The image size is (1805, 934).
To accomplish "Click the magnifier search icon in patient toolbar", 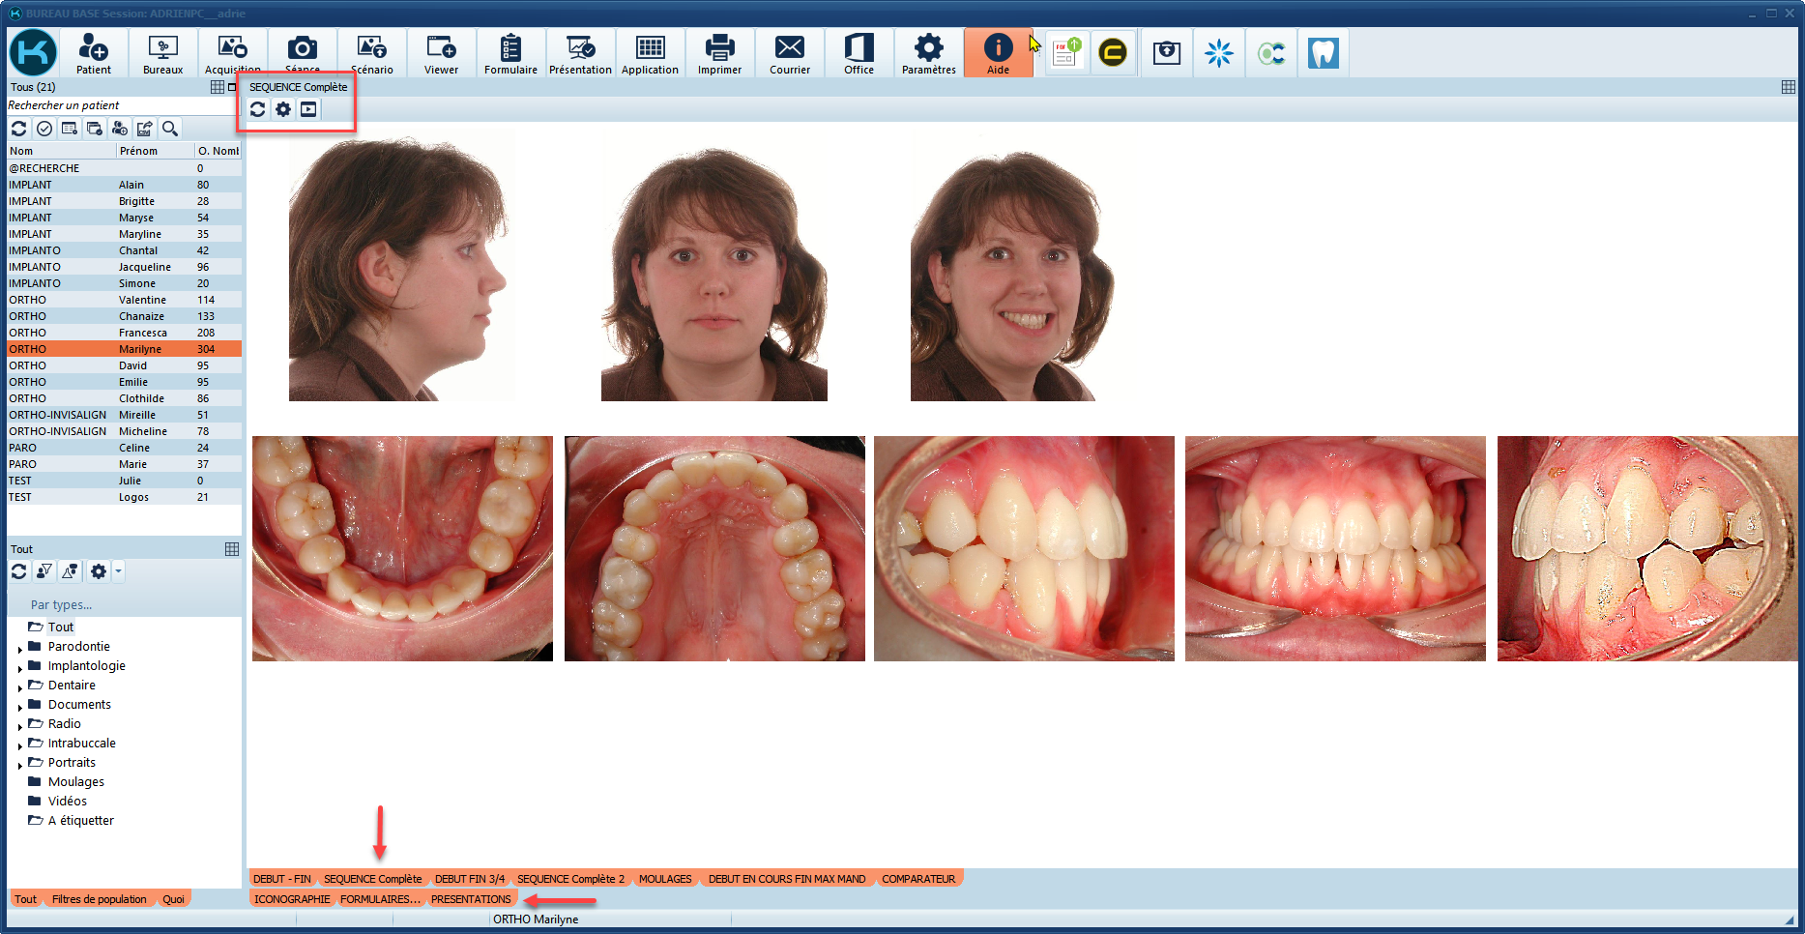I will tap(170, 129).
